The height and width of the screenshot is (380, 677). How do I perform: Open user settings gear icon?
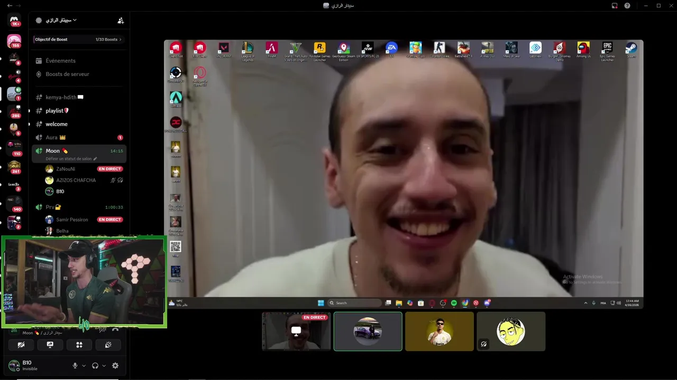click(x=115, y=365)
